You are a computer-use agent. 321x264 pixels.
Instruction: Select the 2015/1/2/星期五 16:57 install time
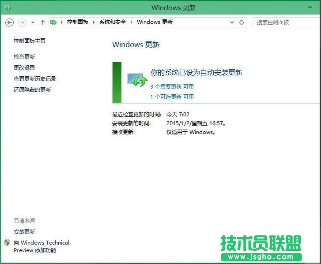coord(196,123)
